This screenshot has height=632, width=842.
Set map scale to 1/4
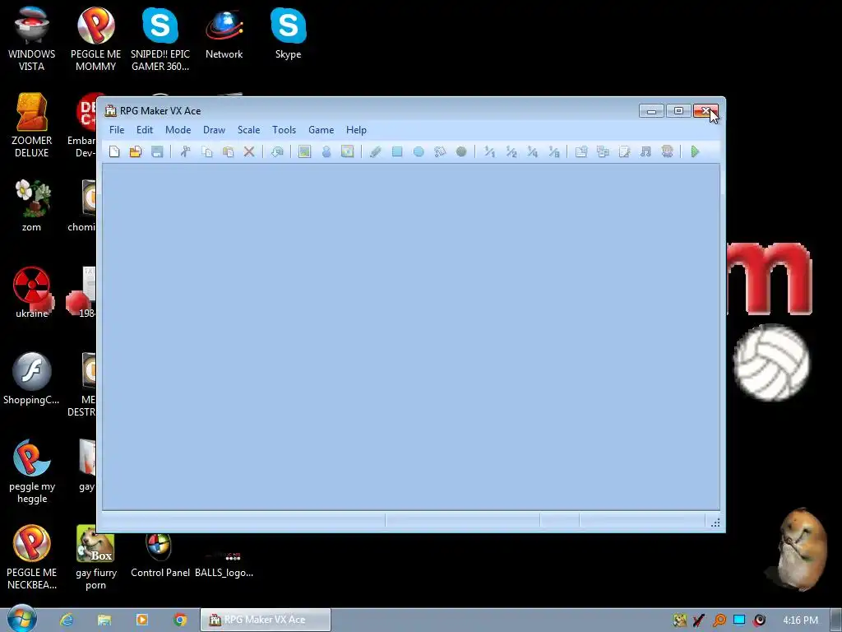pyautogui.click(x=532, y=151)
